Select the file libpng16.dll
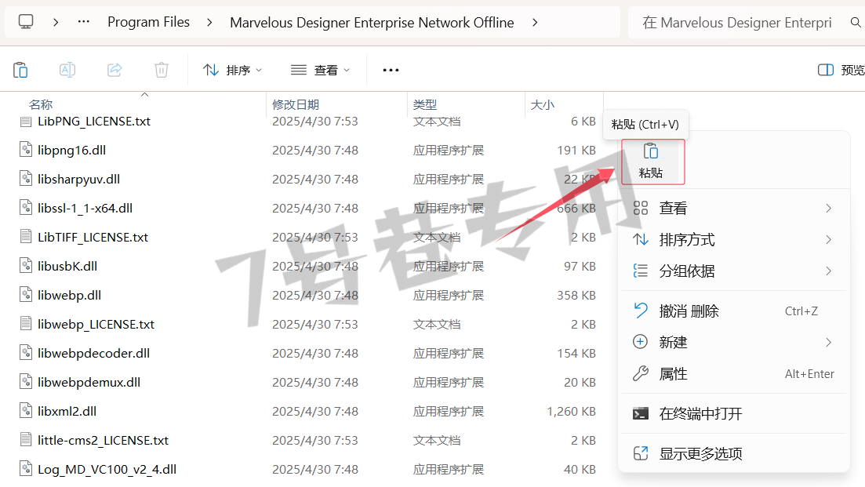Viewport: 865px width, 487px height. [x=71, y=150]
